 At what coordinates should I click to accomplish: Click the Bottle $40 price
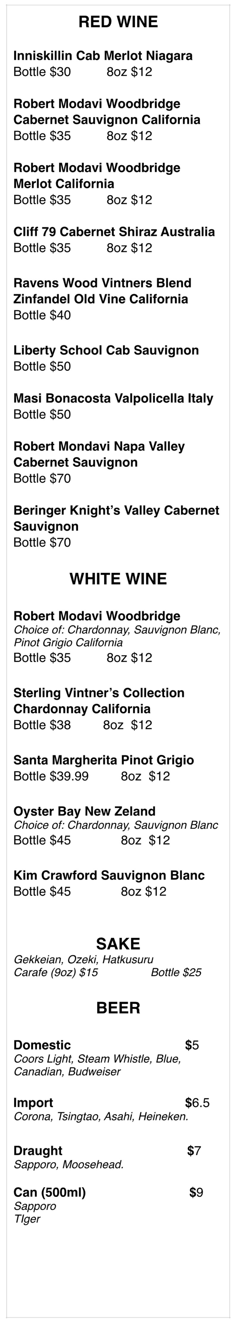(42, 315)
